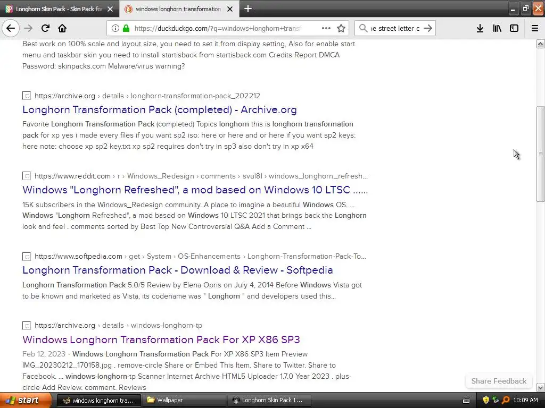Open page actions three-dots menu
Image resolution: width=545 pixels, height=408 pixels.
point(326,28)
